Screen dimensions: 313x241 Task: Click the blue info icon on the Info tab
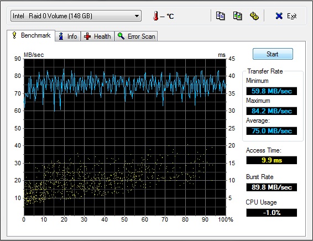click(x=61, y=36)
